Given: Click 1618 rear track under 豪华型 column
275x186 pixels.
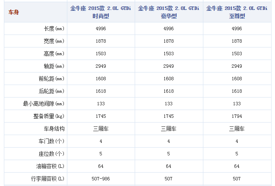Looking at the screenshot, I should point(168,91).
